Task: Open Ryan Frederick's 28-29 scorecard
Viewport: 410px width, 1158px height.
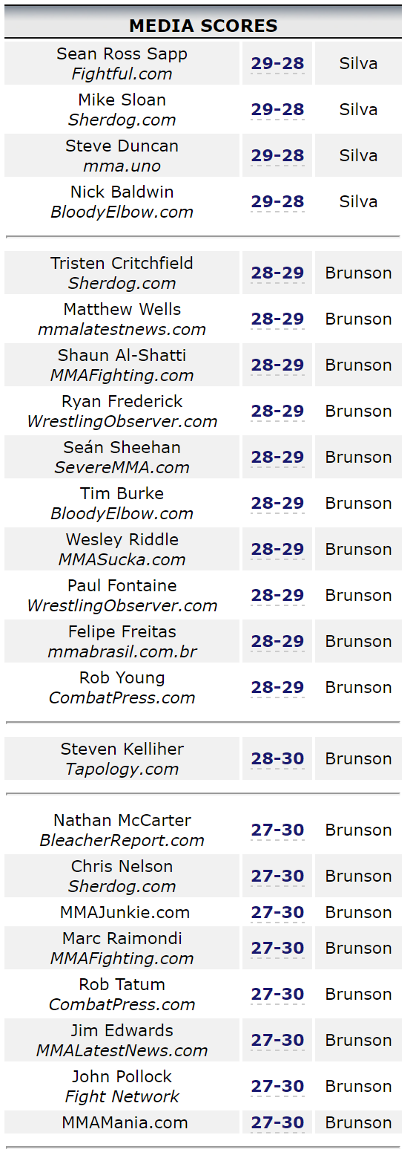Action: point(277,412)
